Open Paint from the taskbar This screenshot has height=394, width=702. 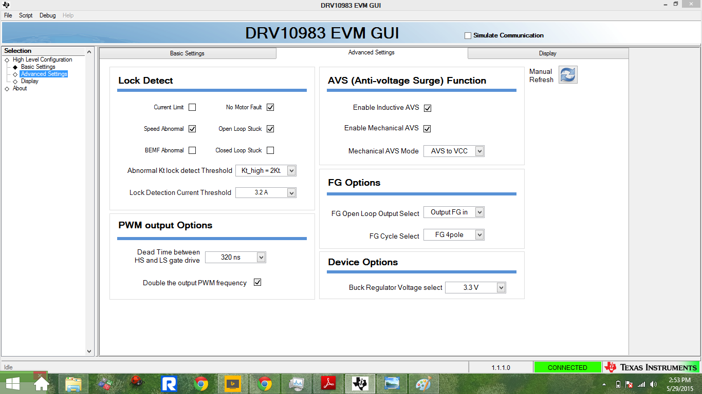click(424, 384)
